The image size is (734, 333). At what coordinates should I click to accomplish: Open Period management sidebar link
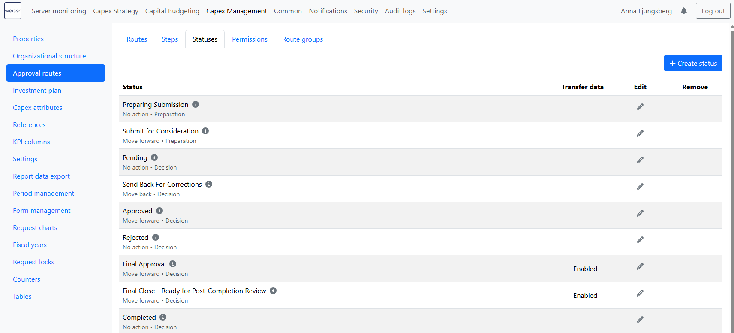coord(43,194)
